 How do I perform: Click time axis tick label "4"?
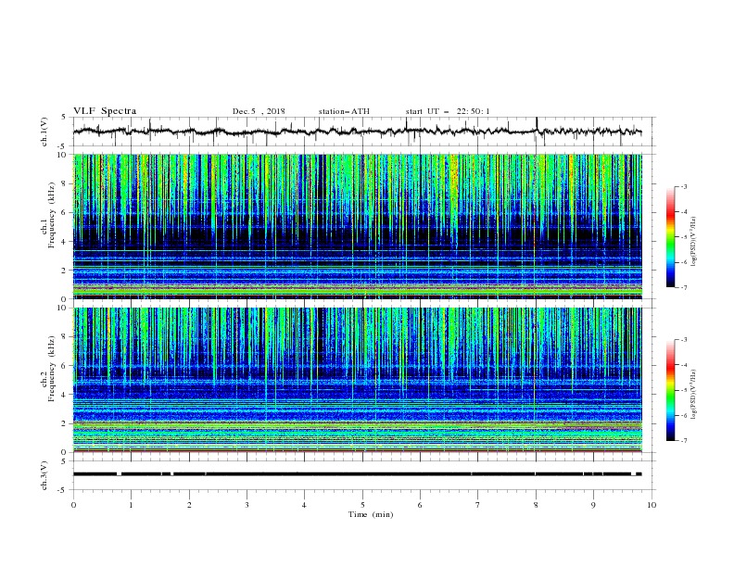tap(304, 505)
